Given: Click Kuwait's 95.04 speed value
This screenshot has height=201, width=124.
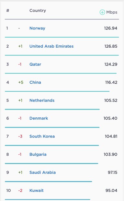Looking at the screenshot, I should point(111,191).
